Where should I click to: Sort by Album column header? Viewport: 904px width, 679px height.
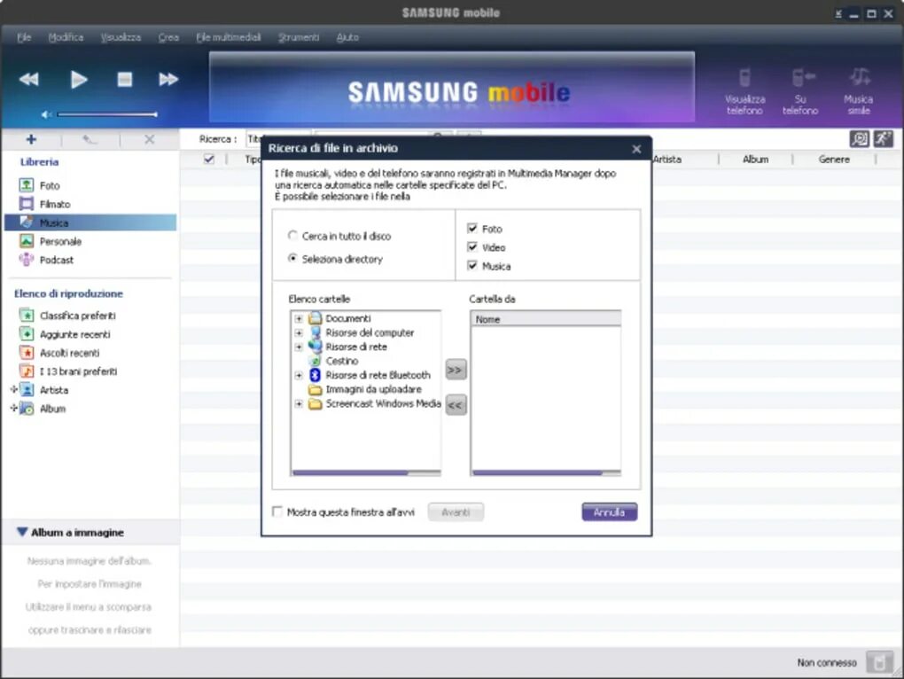pyautogui.click(x=755, y=159)
